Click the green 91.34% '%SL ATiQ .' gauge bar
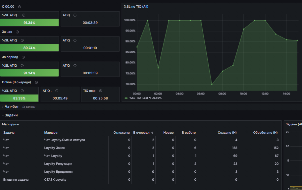Screen dimensions: 302x190 [29, 23]
